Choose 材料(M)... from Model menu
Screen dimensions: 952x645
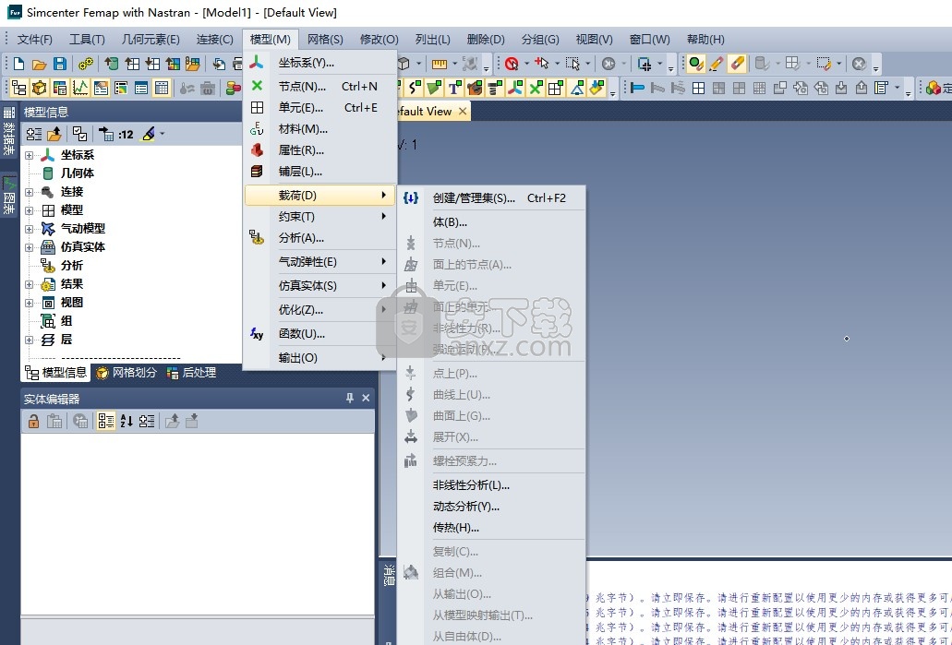pyautogui.click(x=320, y=128)
